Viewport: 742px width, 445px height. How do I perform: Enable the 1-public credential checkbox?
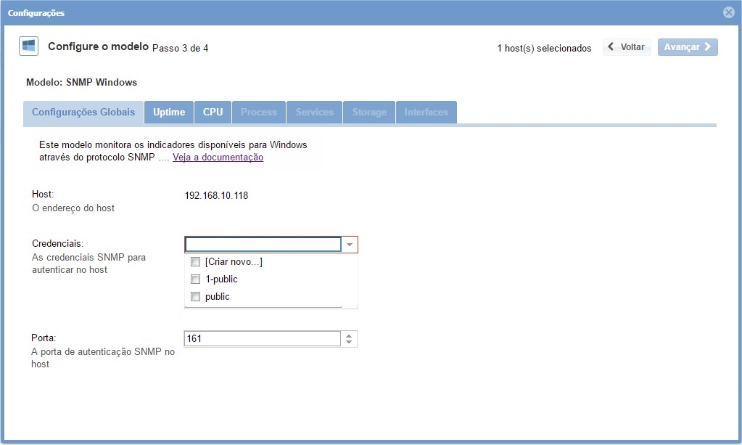click(x=195, y=279)
